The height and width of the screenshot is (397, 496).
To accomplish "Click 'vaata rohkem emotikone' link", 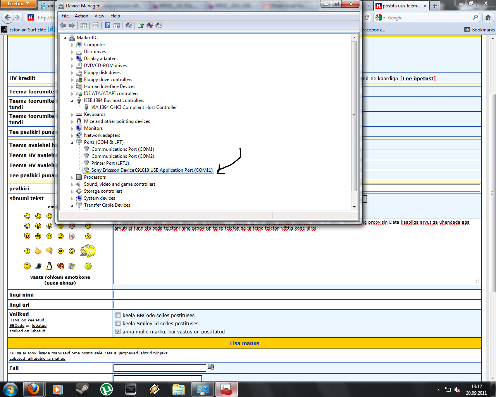I will point(60,277).
